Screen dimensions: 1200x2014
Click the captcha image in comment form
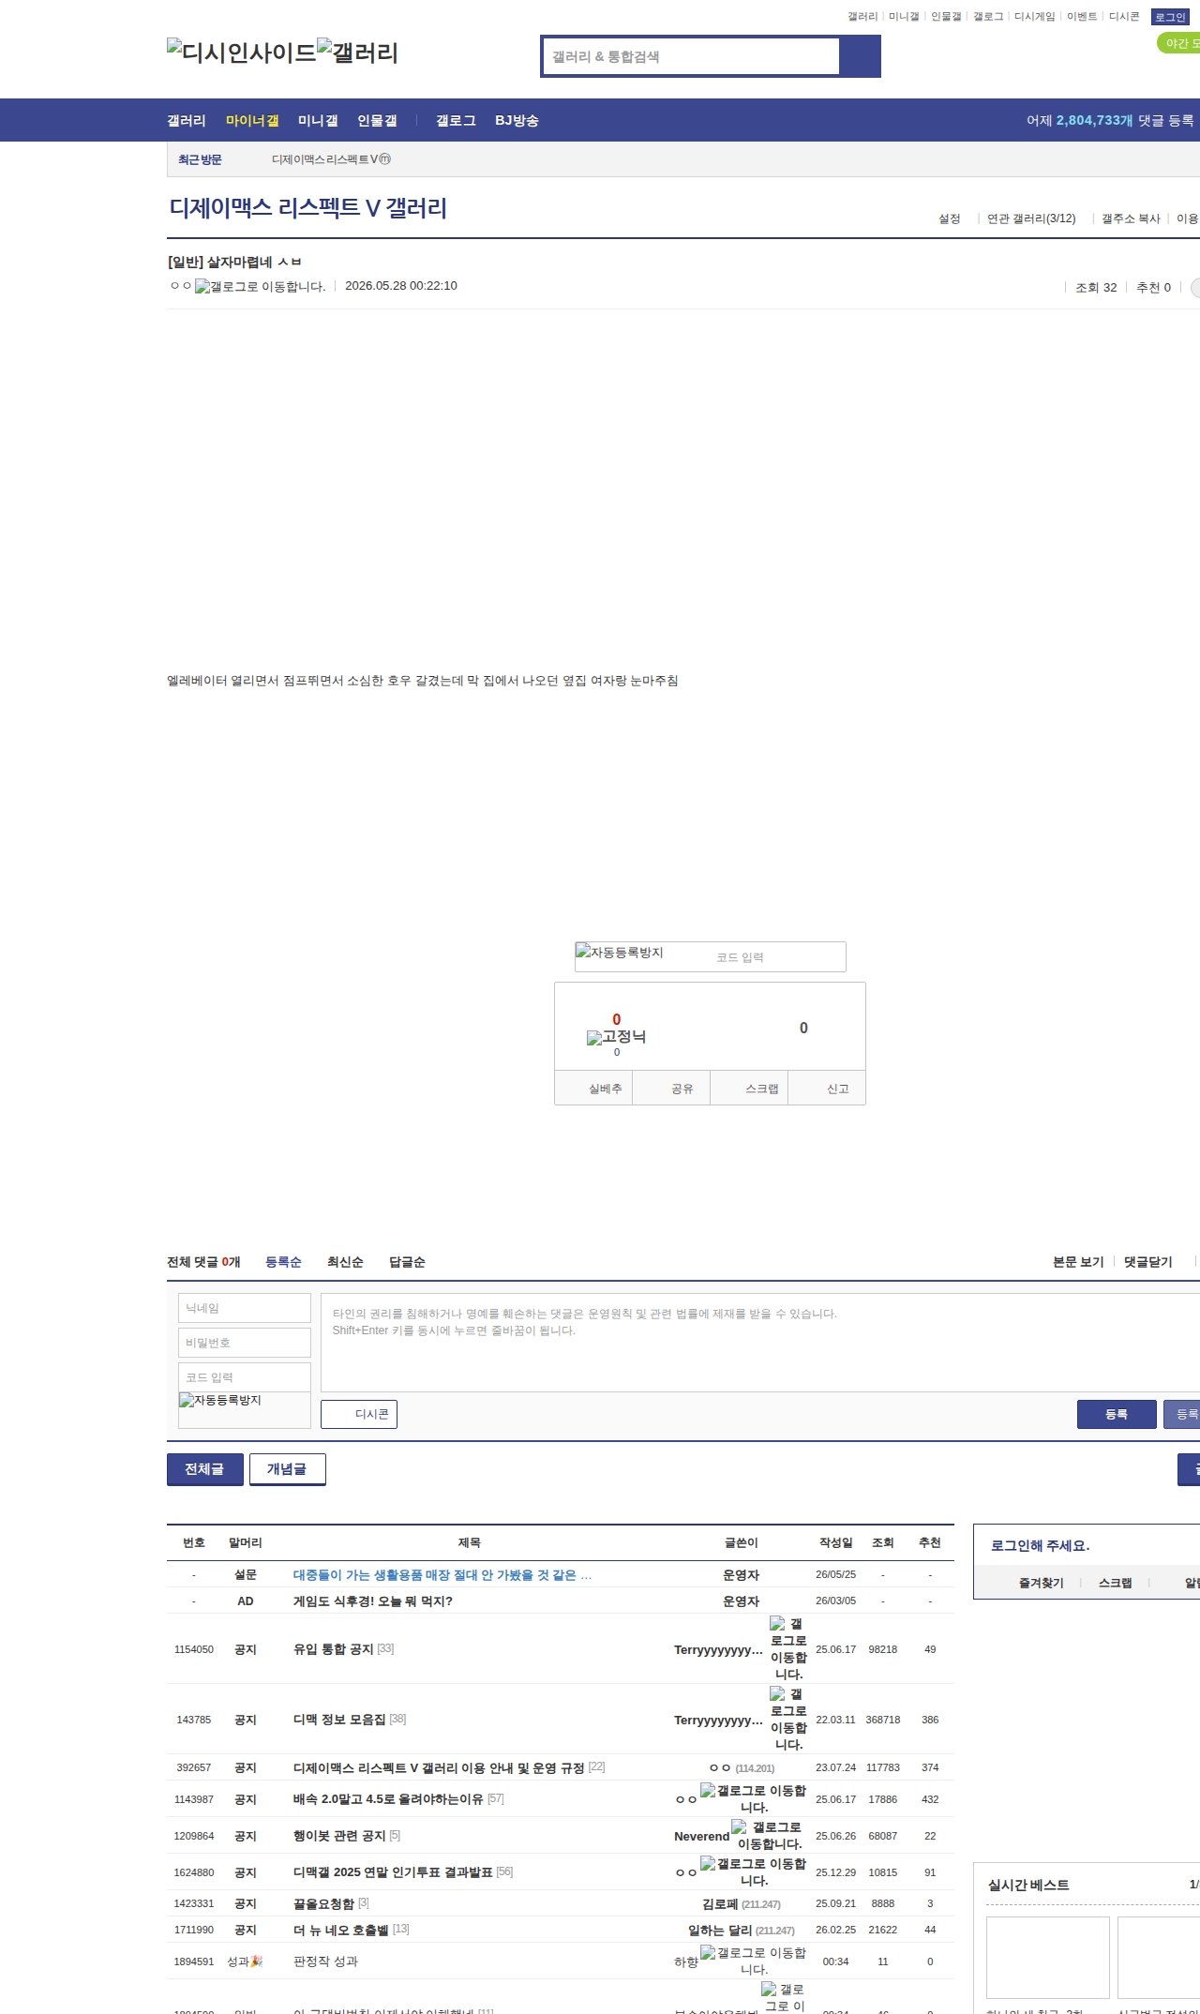click(220, 1400)
